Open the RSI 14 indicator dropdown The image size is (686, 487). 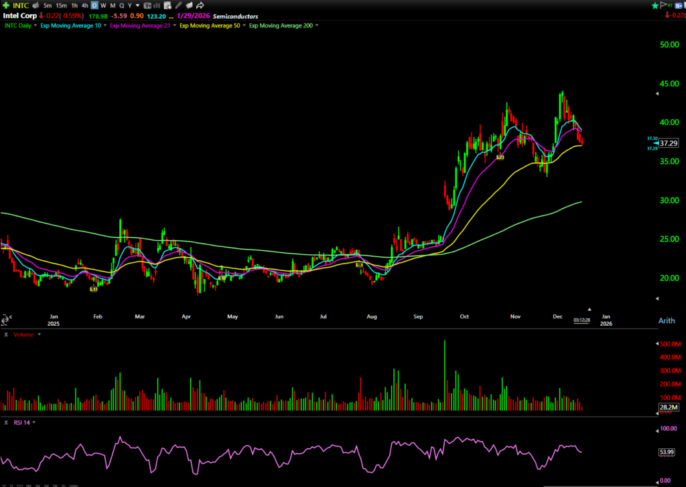(33, 422)
